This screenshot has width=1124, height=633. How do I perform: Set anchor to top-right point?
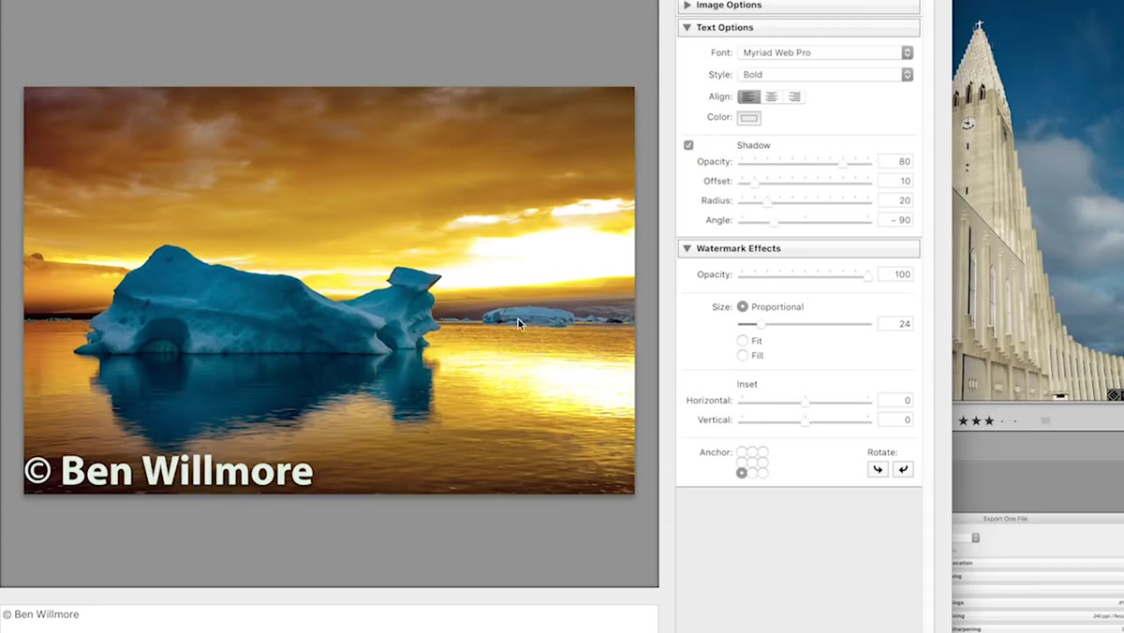[763, 451]
